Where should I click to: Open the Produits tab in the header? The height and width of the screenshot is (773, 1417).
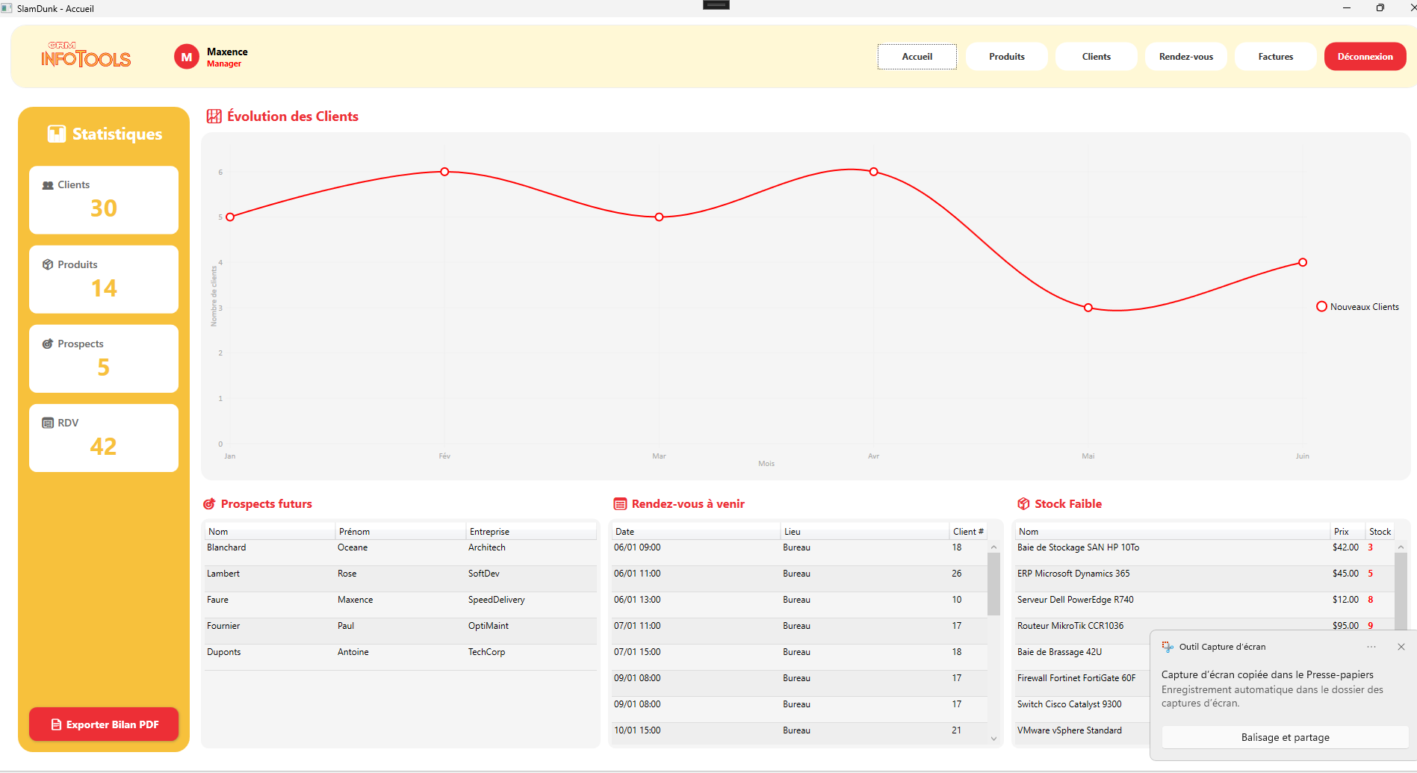pyautogui.click(x=1006, y=56)
